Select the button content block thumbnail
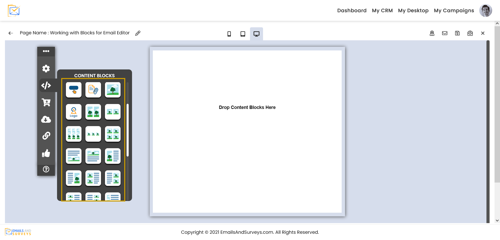The height and width of the screenshot is (240, 500). pos(73,90)
